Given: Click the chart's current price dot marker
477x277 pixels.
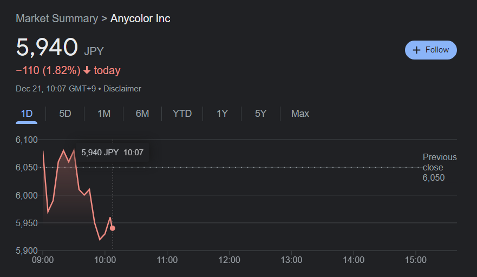Looking at the screenshot, I should 113,228.
